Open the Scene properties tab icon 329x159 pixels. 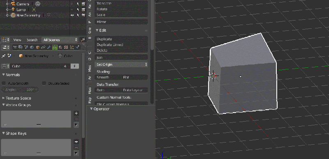(26, 47)
